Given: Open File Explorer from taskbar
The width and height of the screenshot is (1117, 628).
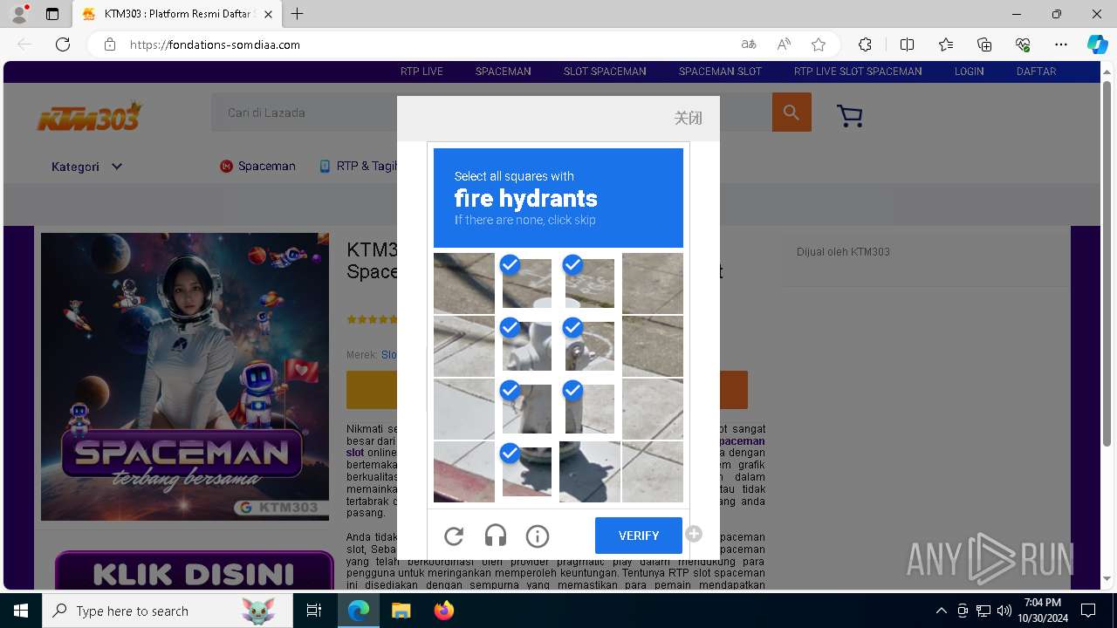Looking at the screenshot, I should pos(401,611).
